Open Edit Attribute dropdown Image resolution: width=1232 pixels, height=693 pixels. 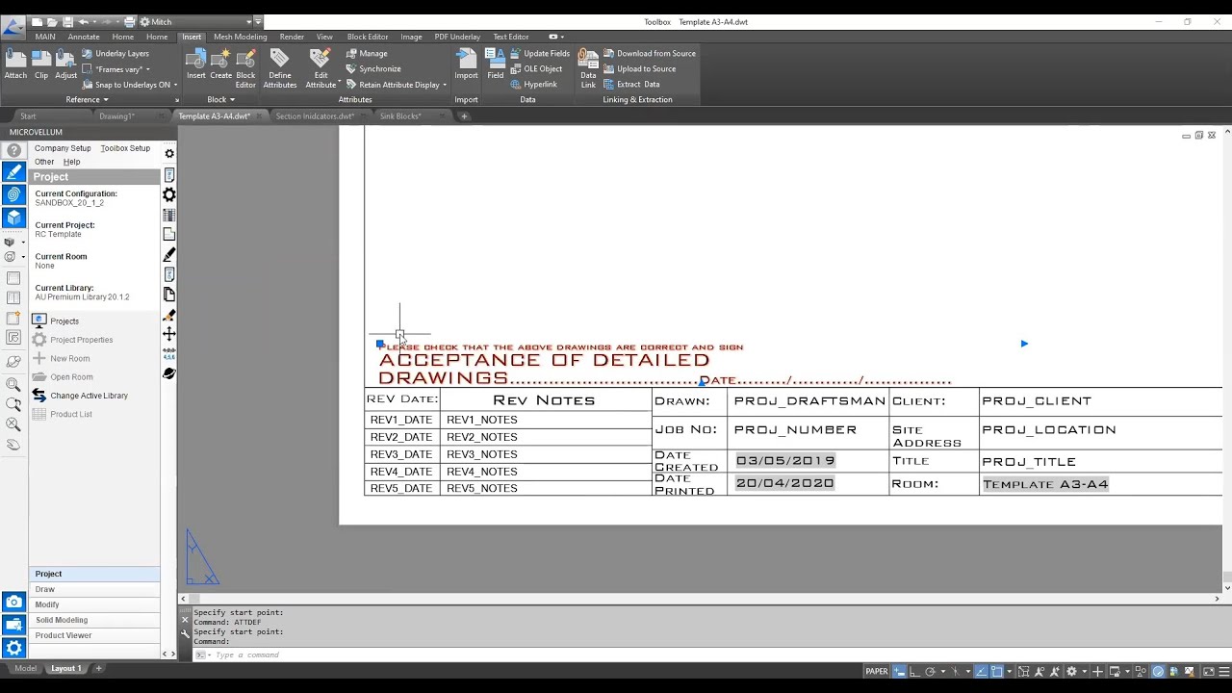(x=321, y=69)
